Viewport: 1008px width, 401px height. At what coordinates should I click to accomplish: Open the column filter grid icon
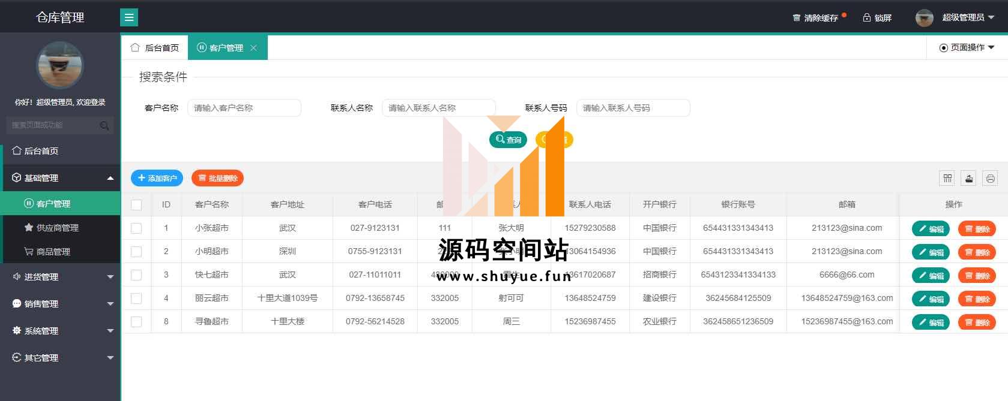pyautogui.click(x=947, y=178)
